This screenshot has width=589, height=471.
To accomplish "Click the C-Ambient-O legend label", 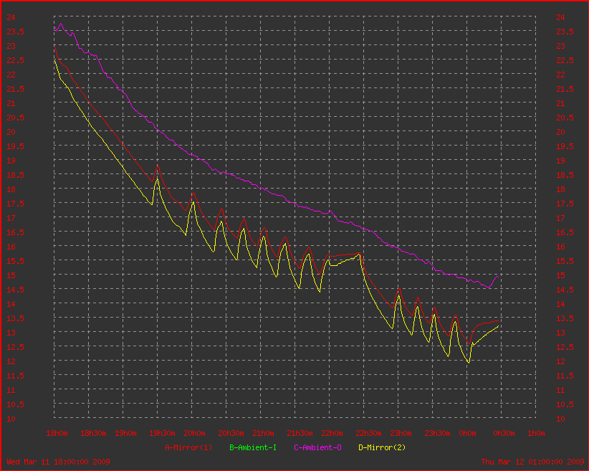I will (317, 447).
